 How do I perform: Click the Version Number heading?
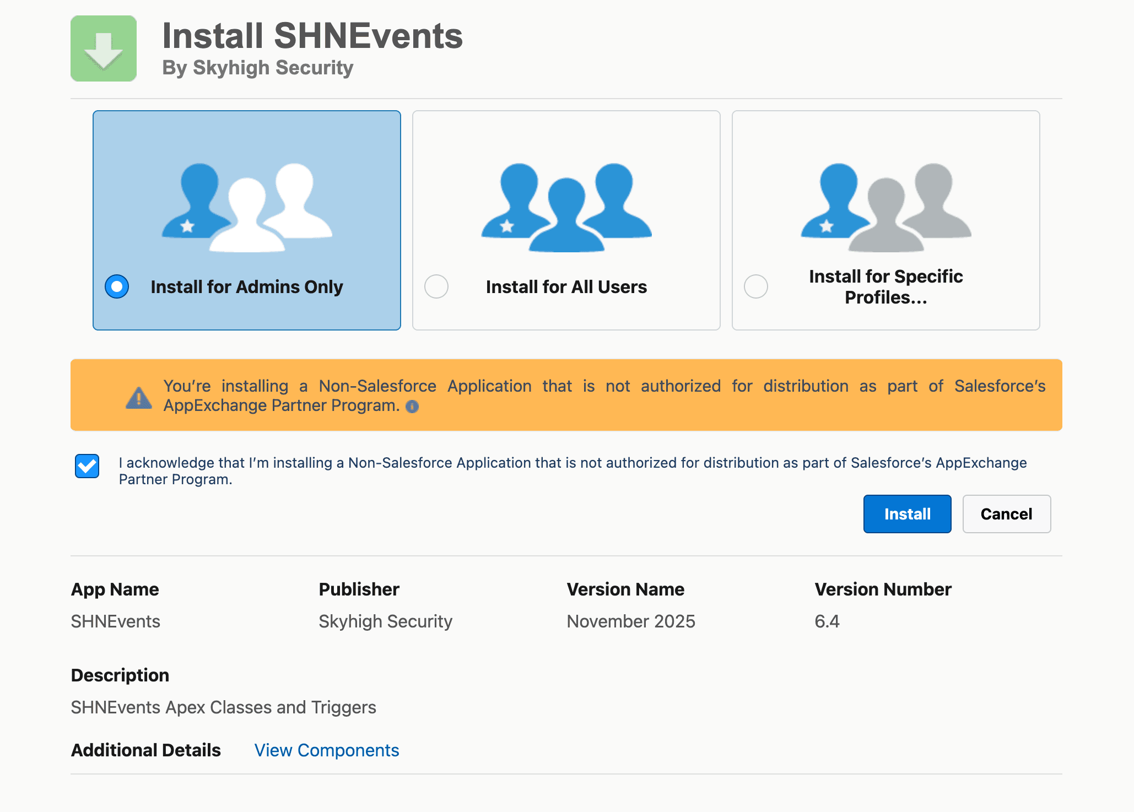tap(883, 589)
